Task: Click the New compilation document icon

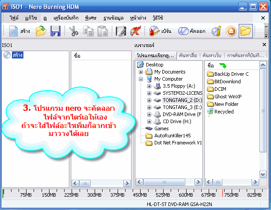Action: click(13, 31)
